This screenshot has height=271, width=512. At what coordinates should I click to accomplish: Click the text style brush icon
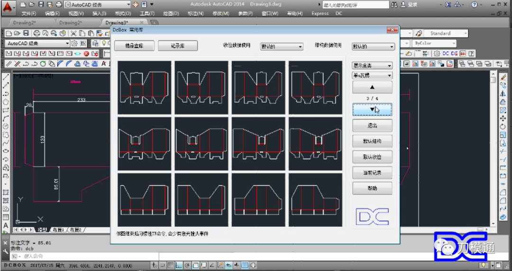pos(419,33)
